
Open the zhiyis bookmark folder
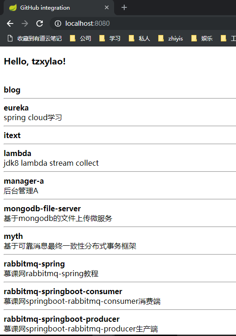tap(171, 39)
